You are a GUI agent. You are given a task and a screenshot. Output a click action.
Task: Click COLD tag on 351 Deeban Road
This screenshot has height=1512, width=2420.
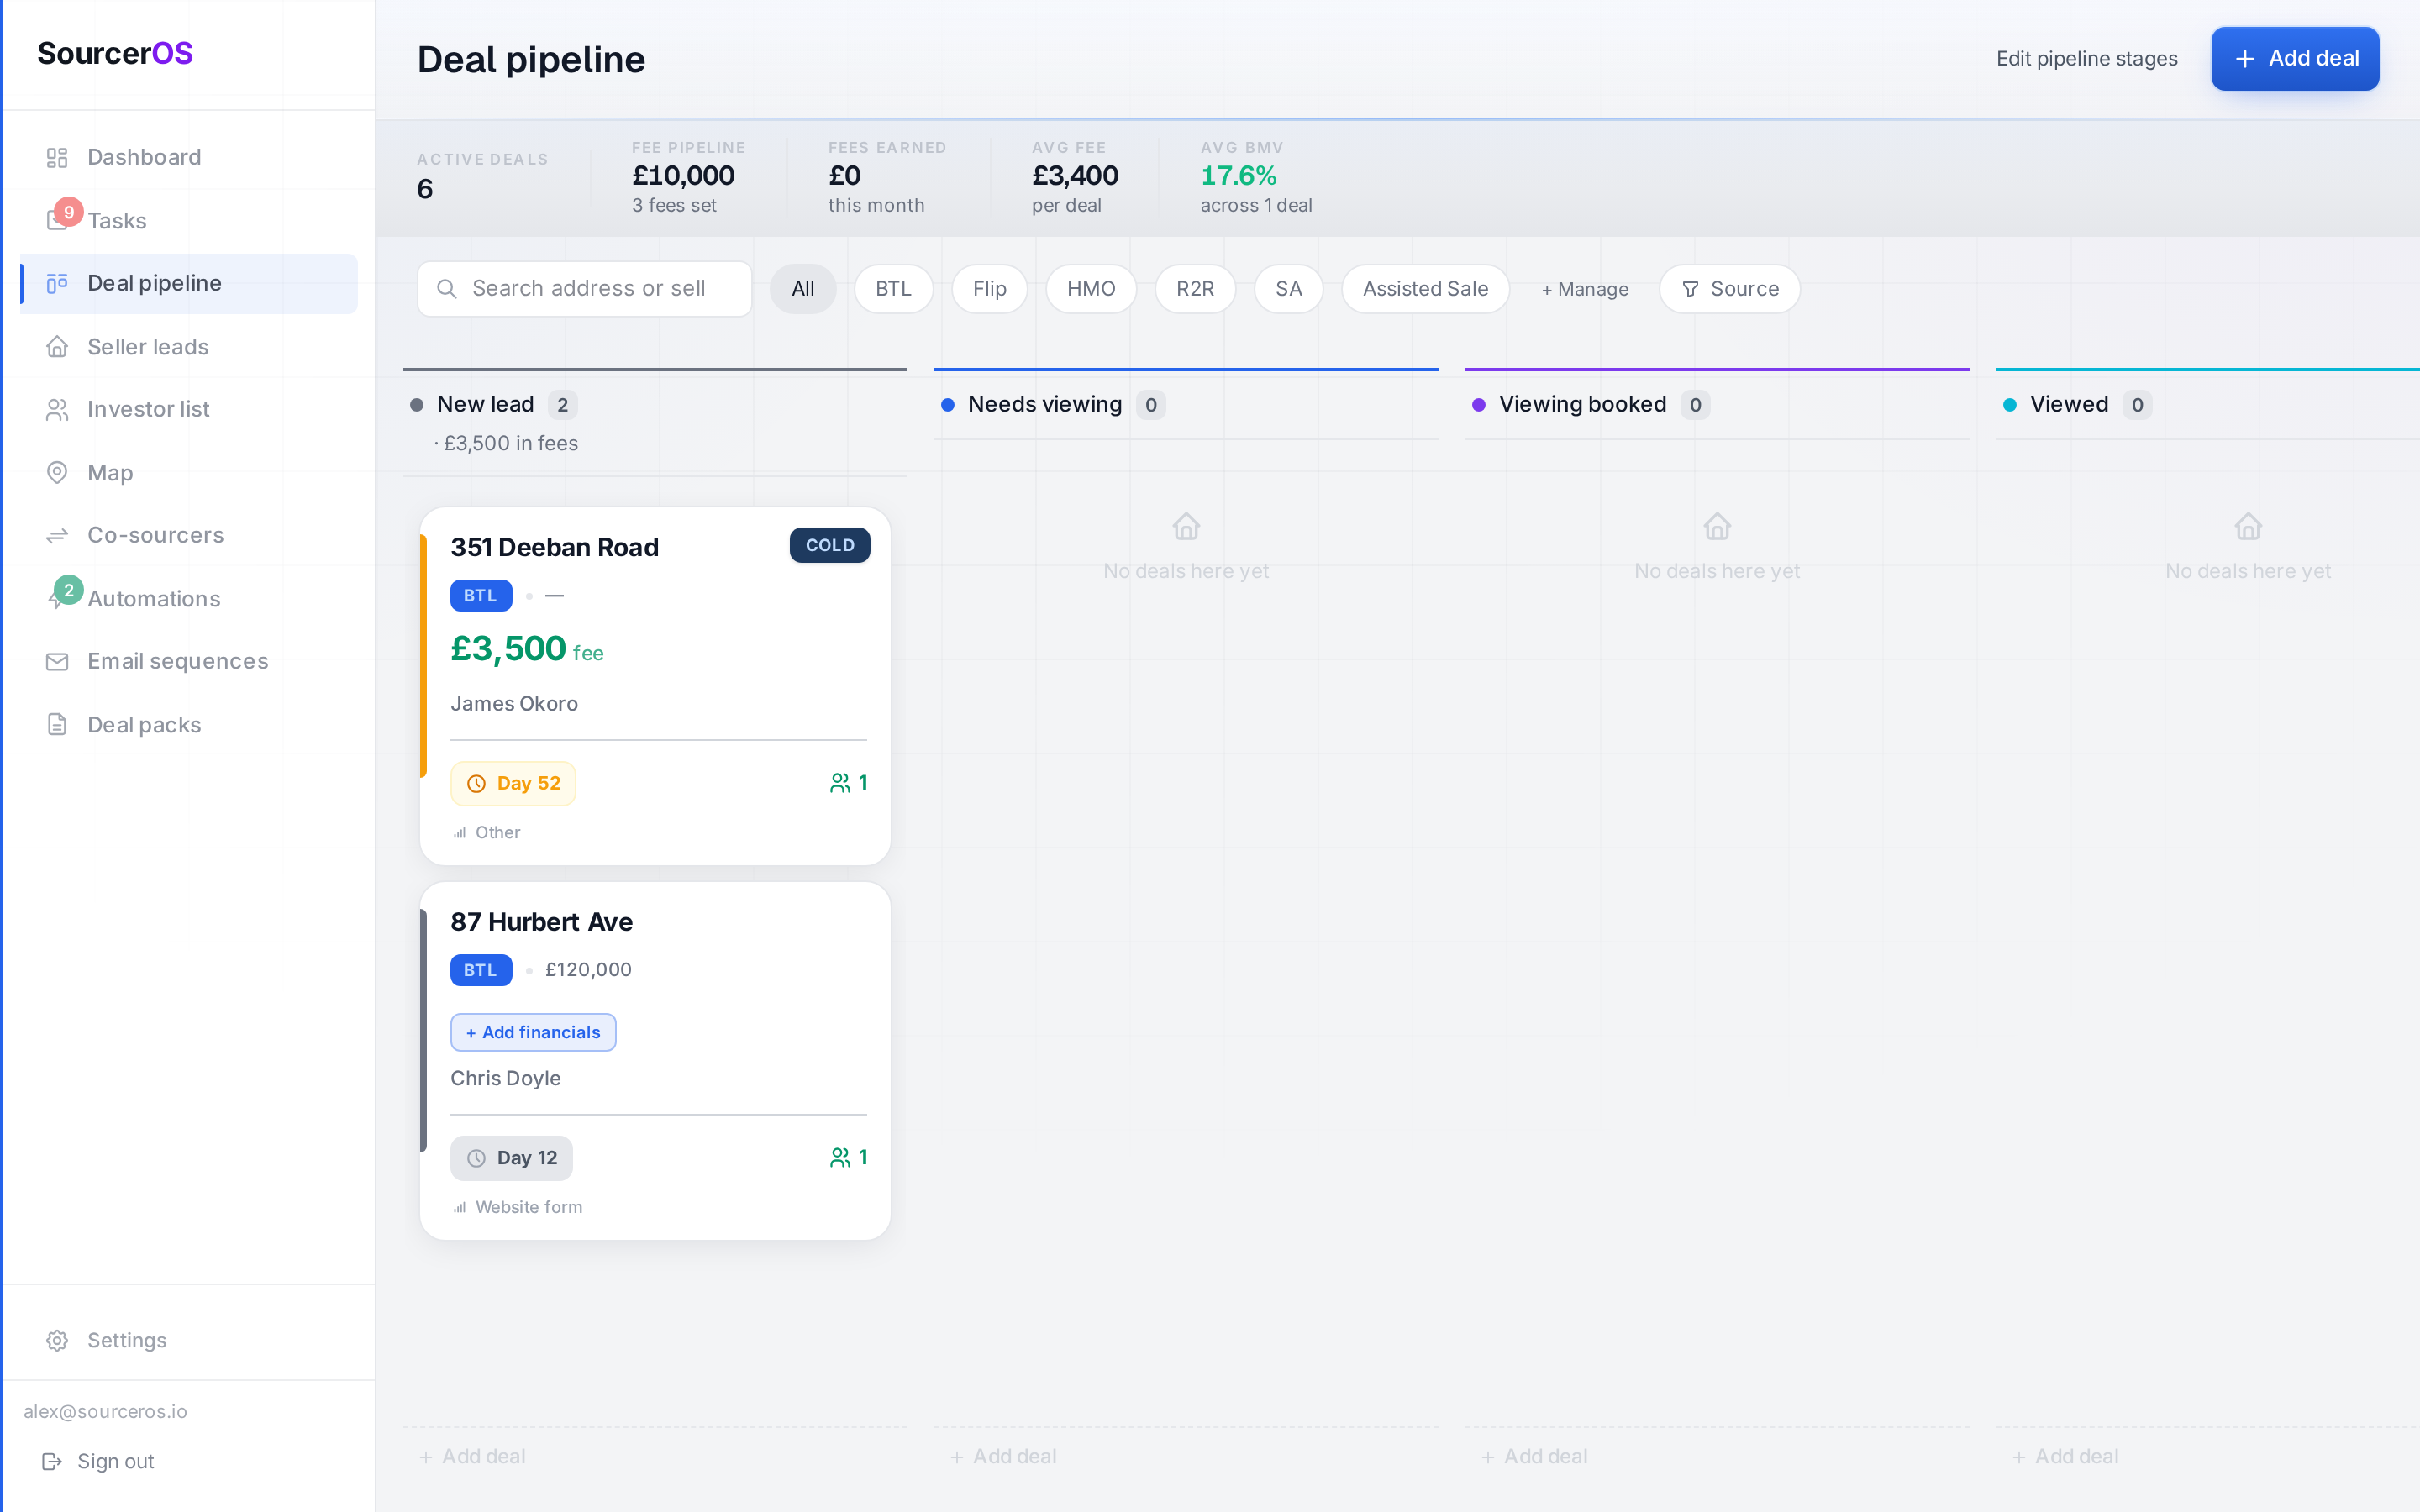[830, 545]
